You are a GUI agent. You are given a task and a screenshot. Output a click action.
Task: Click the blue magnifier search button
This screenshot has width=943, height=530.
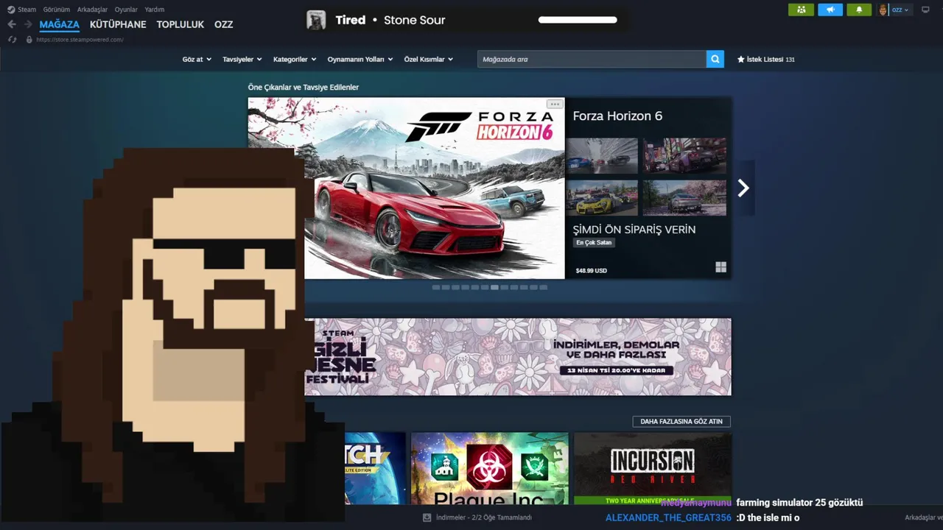(x=715, y=59)
